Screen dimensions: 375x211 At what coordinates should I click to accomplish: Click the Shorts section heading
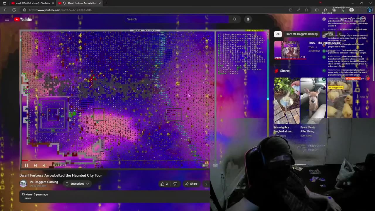click(285, 71)
